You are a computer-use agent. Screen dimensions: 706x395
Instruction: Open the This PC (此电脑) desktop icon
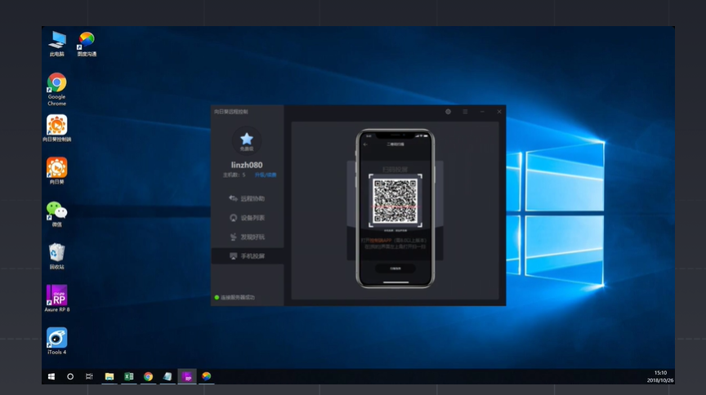coord(56,43)
